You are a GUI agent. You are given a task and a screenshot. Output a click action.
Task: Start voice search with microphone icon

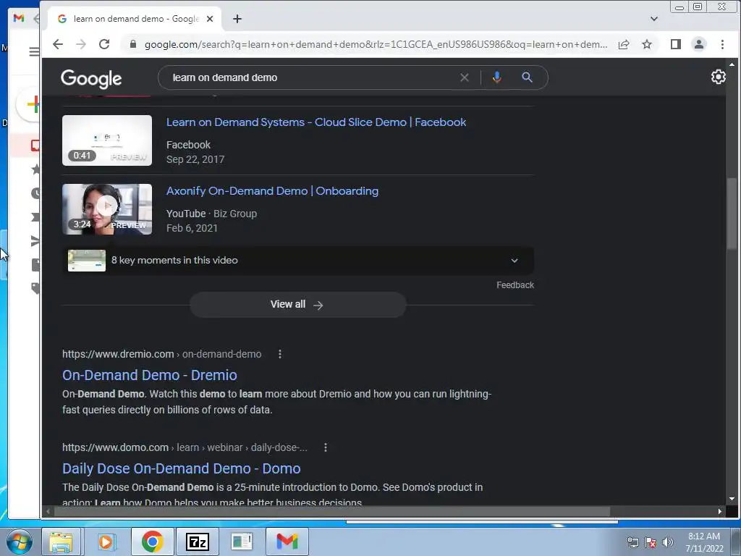coord(496,77)
